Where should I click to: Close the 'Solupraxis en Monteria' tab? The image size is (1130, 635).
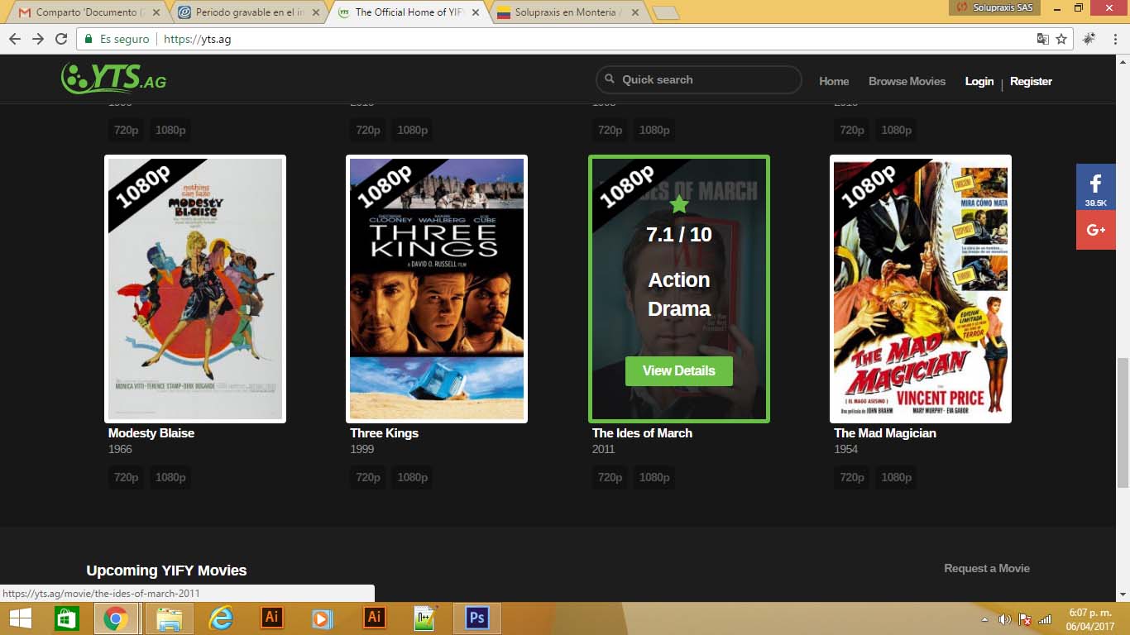635,12
